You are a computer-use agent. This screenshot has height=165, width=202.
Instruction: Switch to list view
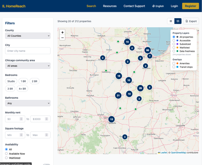[171, 21]
